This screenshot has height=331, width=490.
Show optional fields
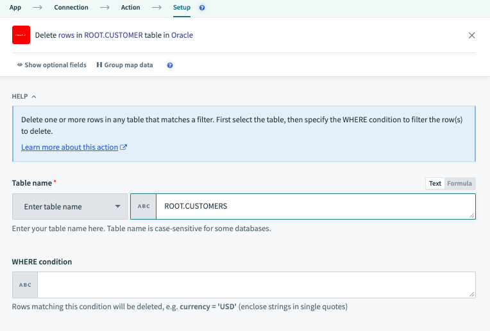coord(51,65)
